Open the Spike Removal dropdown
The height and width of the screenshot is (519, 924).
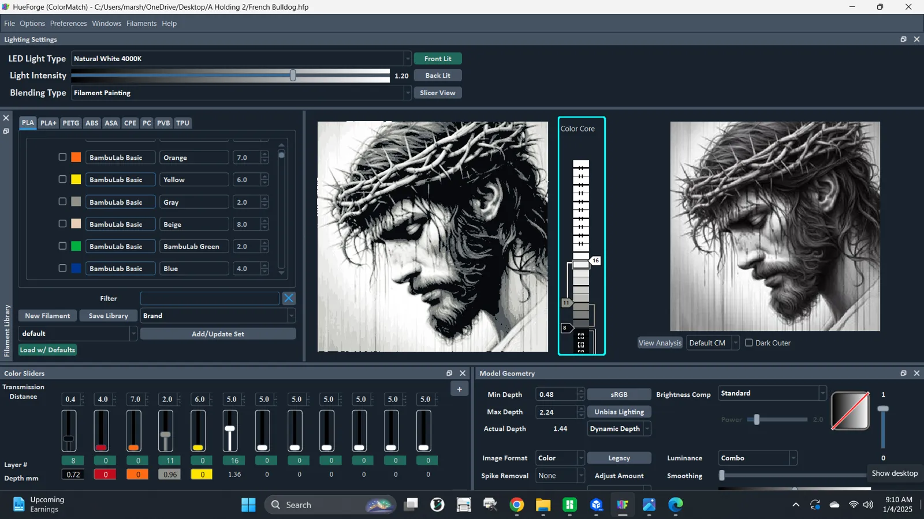click(x=560, y=476)
